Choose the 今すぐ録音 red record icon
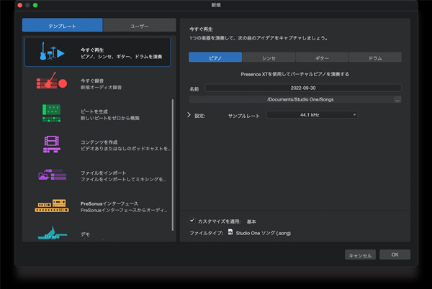Image resolution: width=432 pixels, height=289 pixels. coord(52,81)
